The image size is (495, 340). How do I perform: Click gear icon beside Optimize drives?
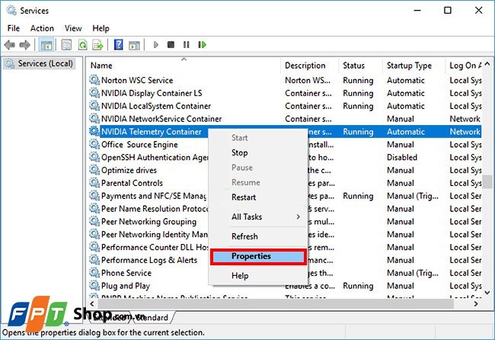coord(94,170)
